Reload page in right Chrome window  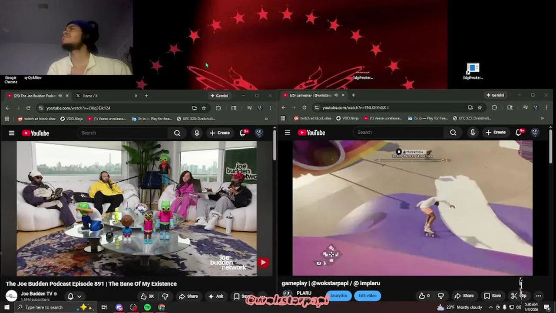click(304, 107)
